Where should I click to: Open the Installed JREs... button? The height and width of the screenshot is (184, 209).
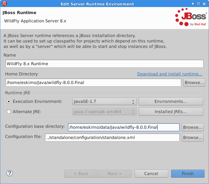point(171,111)
